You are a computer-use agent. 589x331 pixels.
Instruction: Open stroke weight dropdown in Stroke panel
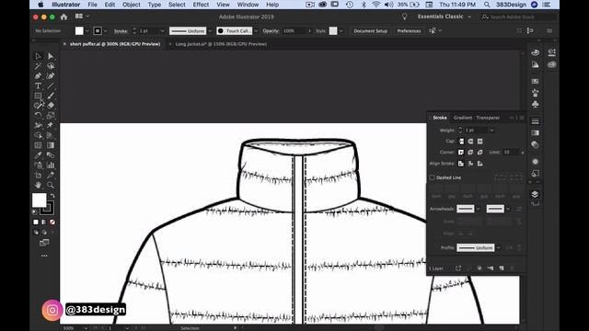coord(491,131)
